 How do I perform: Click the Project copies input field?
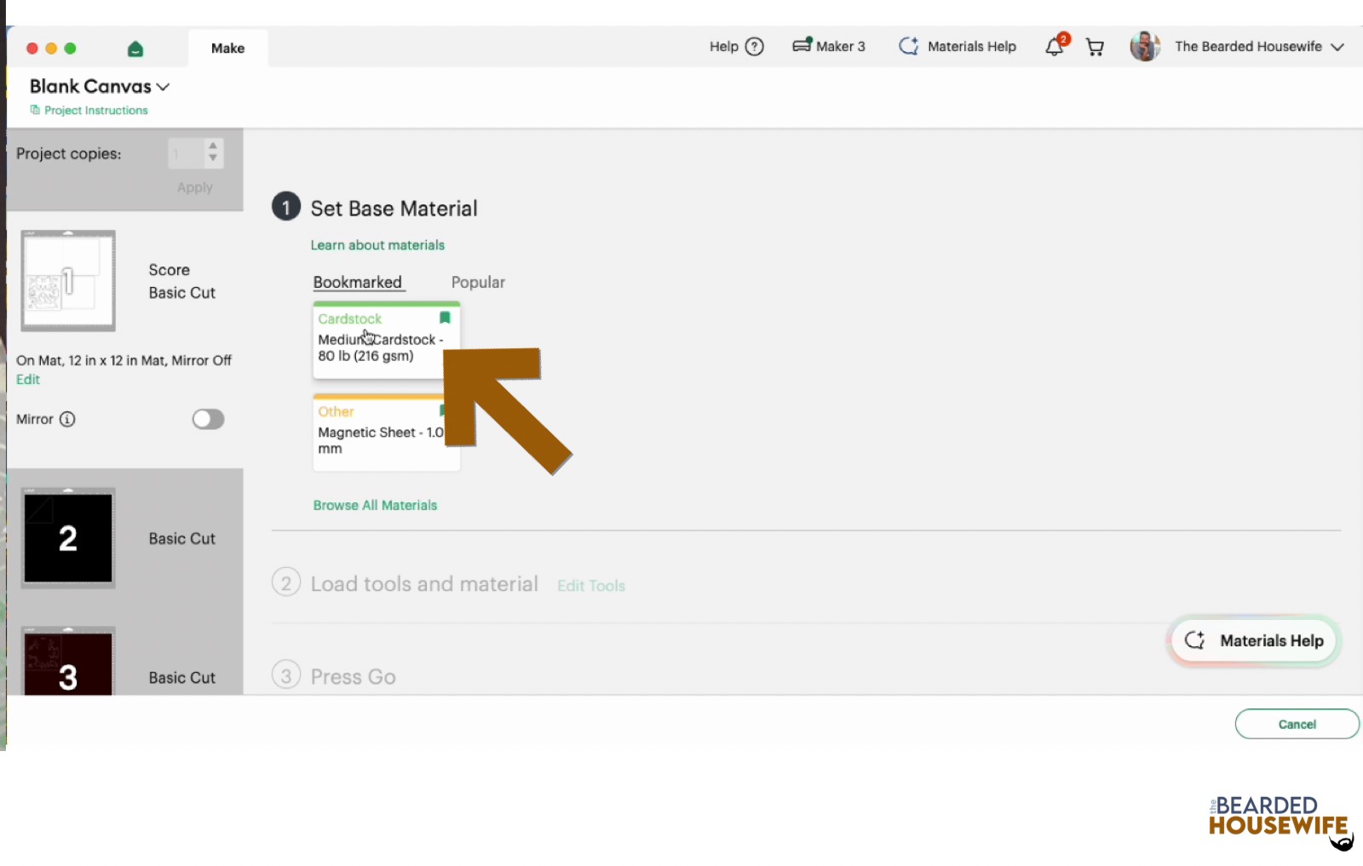pos(187,153)
